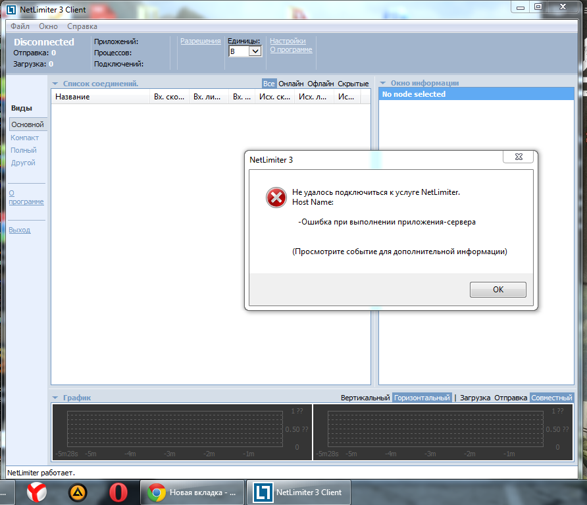Switch to the Другой view
The width and height of the screenshot is (587, 505).
click(23, 163)
